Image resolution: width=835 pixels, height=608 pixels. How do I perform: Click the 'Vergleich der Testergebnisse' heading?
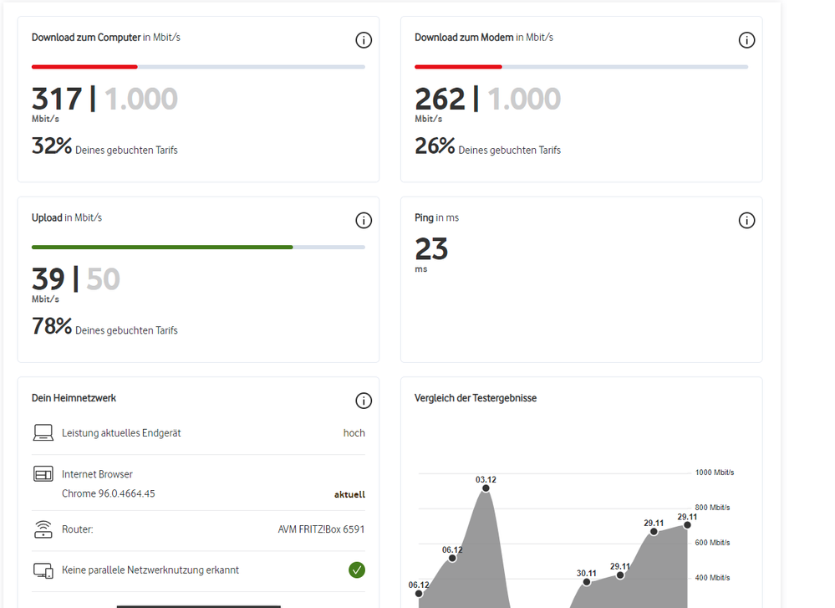coord(476,398)
